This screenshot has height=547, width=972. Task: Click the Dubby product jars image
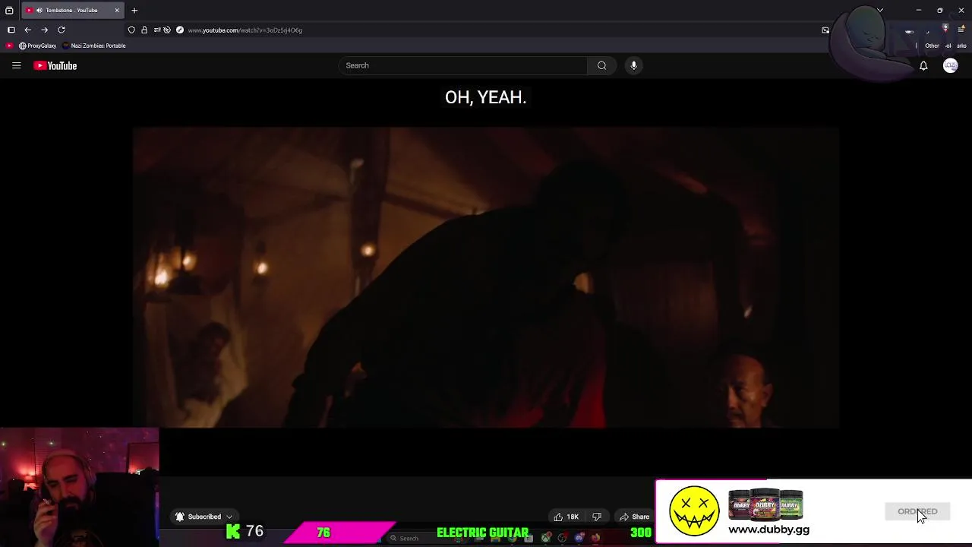coord(765,504)
